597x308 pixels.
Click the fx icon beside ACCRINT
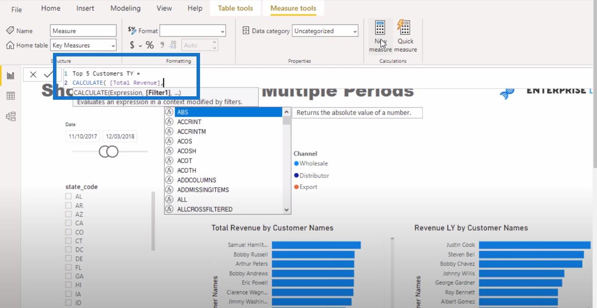pos(169,122)
